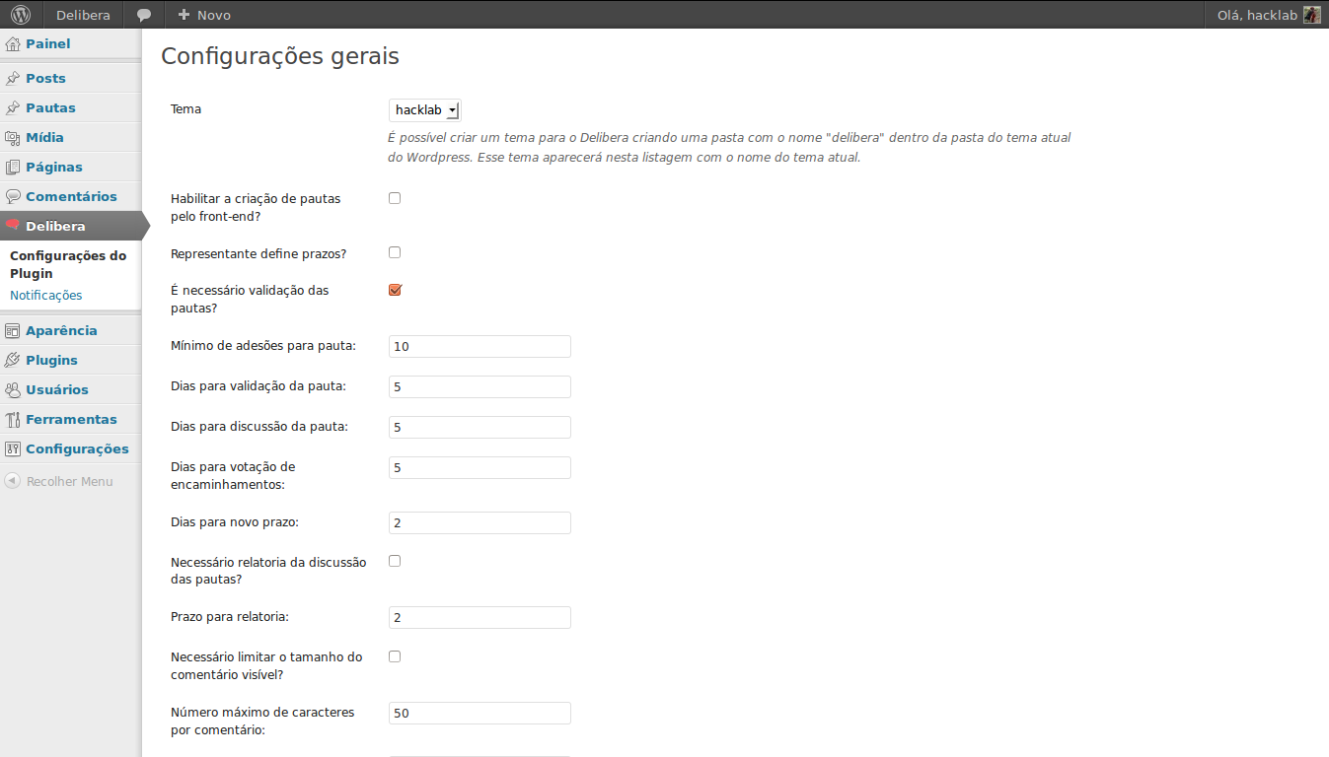Select the Delibera sidebar menu
The height and width of the screenshot is (757, 1329).
point(71,226)
